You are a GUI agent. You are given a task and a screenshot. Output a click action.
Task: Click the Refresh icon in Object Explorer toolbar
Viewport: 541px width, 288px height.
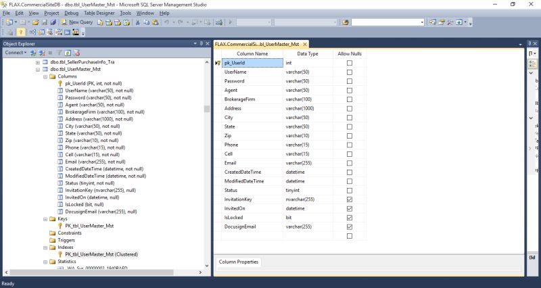click(68, 53)
